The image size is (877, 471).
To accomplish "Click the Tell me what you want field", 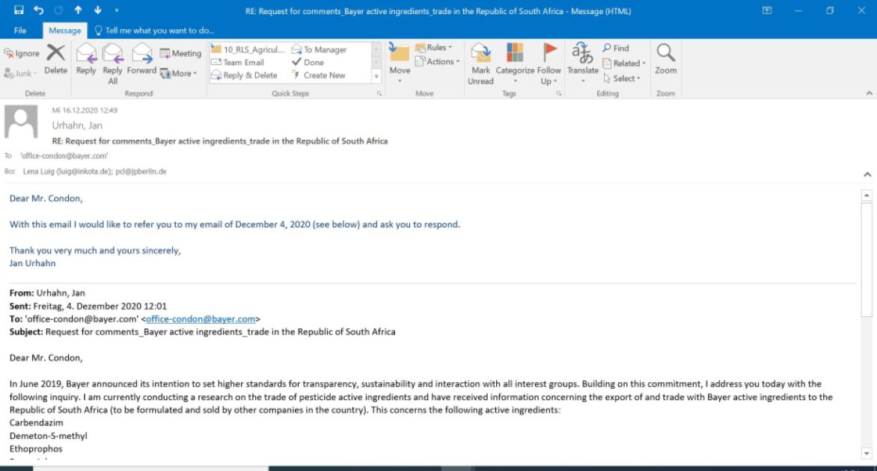I will click(x=153, y=31).
